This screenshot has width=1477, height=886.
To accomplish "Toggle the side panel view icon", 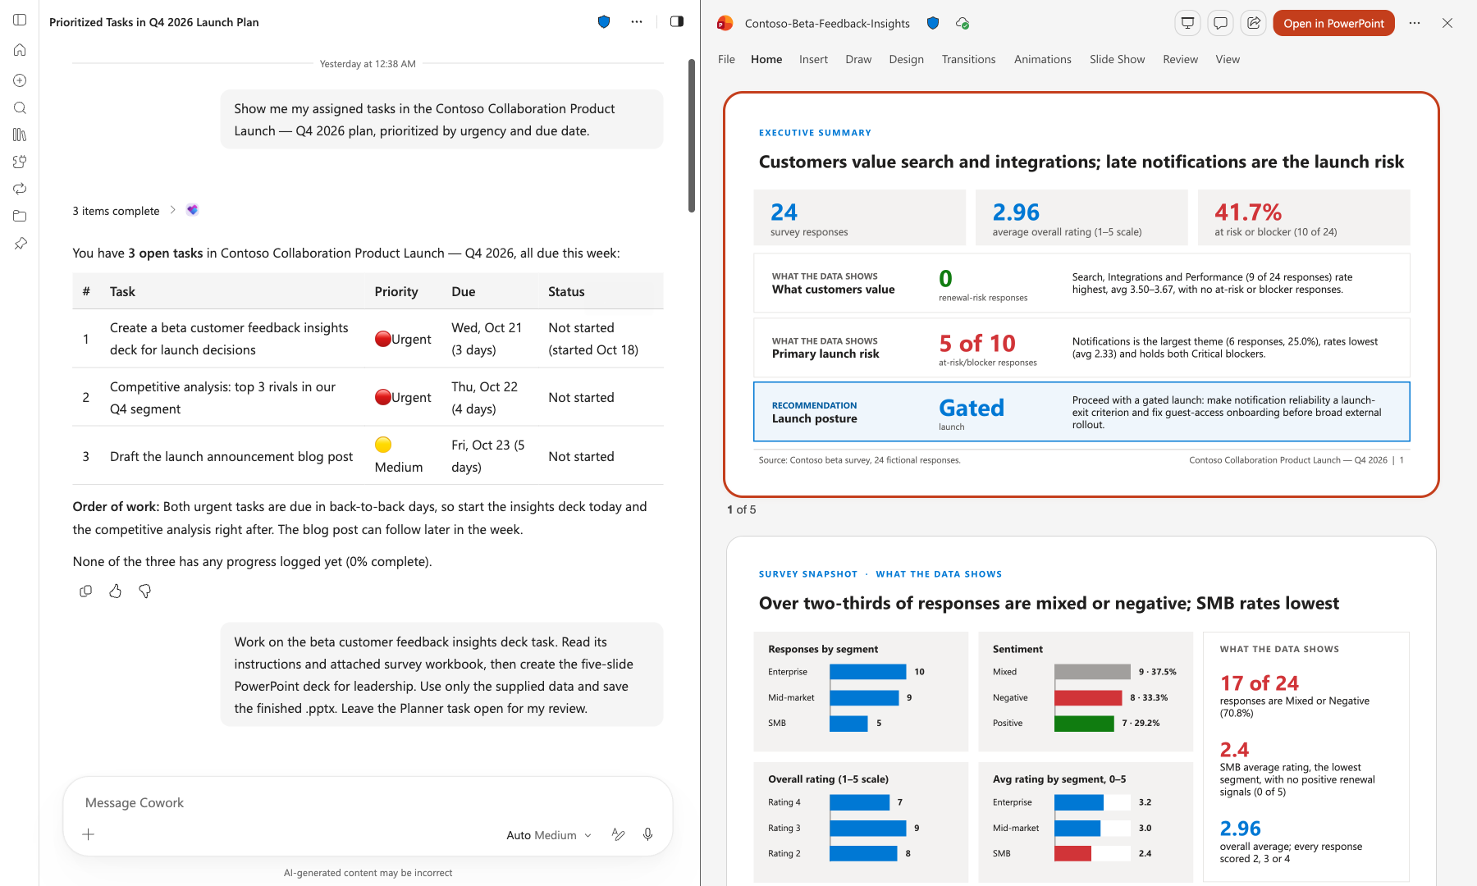I will [x=677, y=21].
